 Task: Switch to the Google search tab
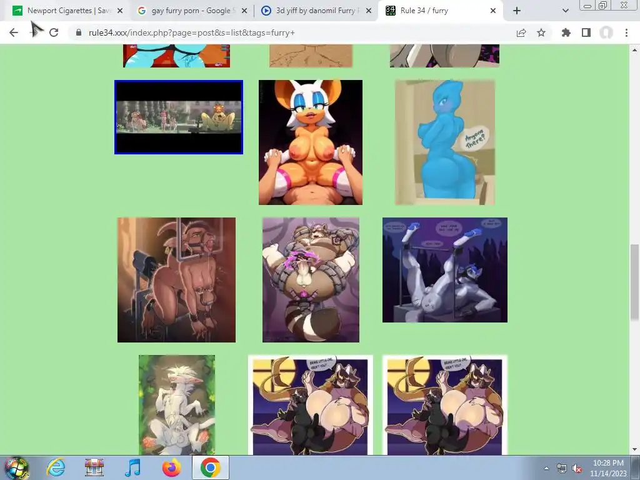[x=192, y=11]
